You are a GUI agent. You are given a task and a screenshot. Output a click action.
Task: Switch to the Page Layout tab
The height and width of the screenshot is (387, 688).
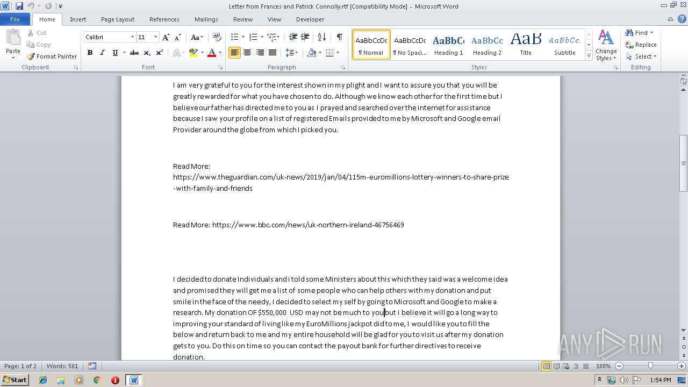pos(118,19)
